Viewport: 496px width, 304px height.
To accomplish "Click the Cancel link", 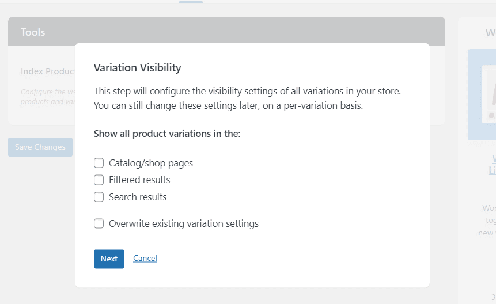I will [x=145, y=258].
